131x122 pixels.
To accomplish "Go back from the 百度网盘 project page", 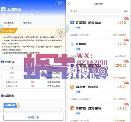I will 3,3.
